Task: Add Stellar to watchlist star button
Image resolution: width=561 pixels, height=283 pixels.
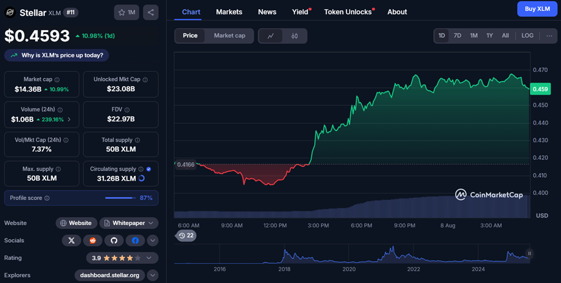Action: coord(127,13)
